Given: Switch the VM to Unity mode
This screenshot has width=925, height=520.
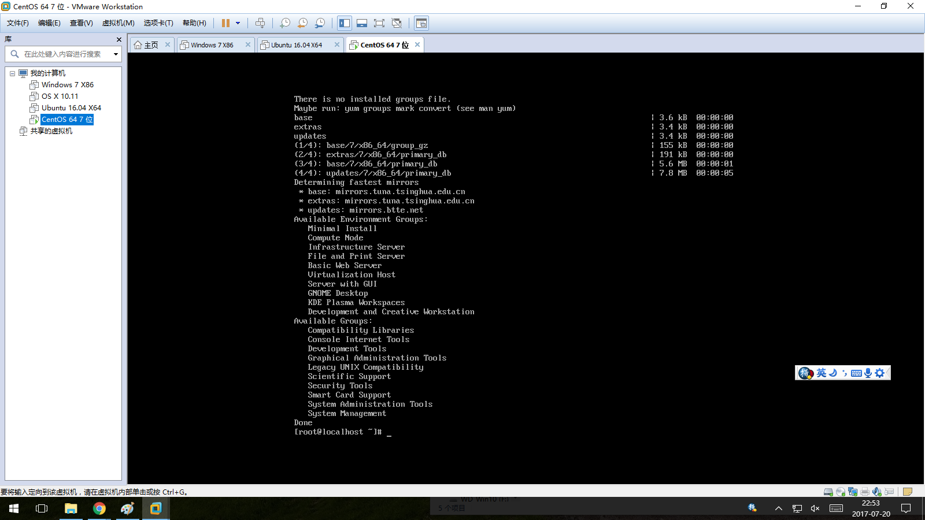Looking at the screenshot, I should [397, 23].
